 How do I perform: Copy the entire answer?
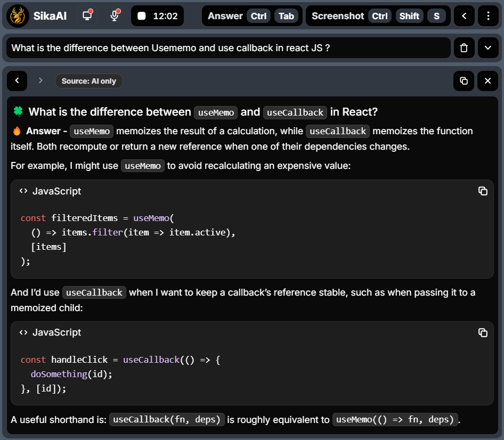(464, 80)
